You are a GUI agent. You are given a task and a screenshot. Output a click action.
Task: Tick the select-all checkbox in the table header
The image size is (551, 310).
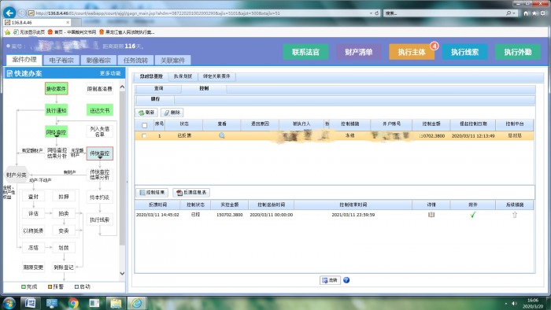tap(144, 125)
